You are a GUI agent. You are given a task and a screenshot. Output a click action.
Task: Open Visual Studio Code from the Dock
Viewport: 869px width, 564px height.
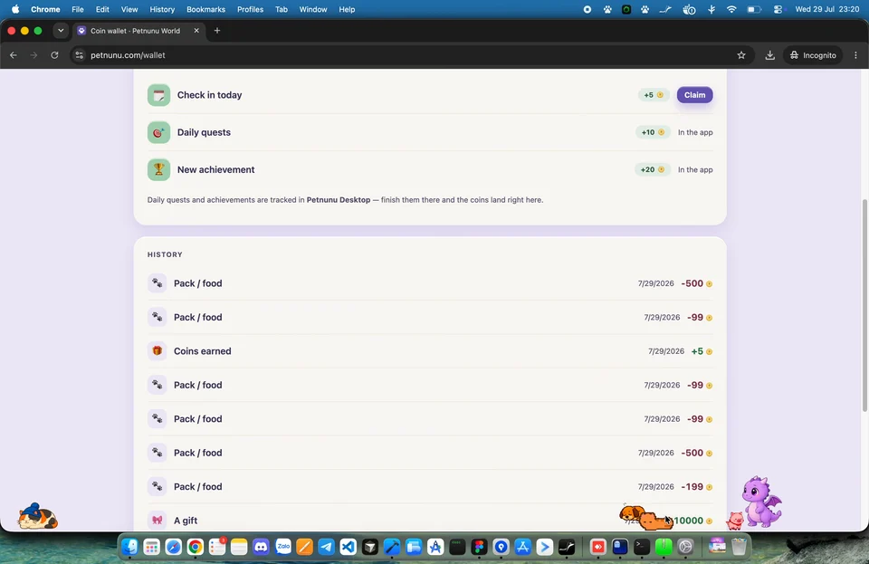348,547
